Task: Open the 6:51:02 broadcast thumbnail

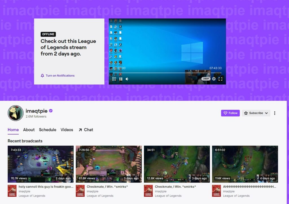Action: tap(245, 164)
